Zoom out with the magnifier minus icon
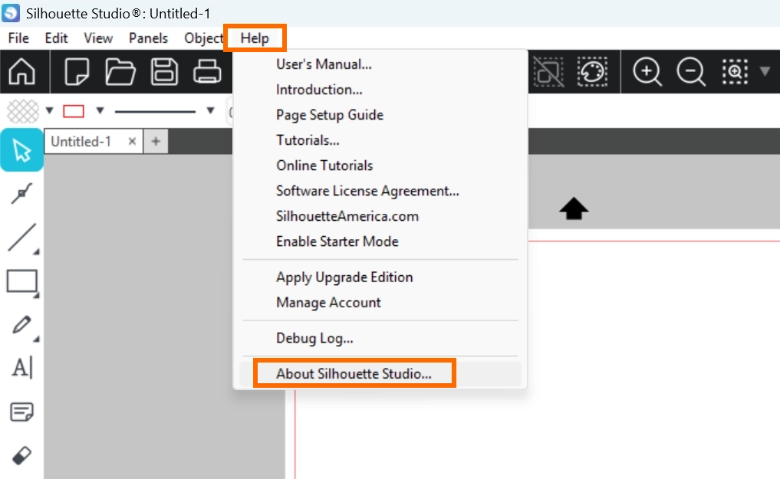This screenshot has width=780, height=479. point(690,72)
